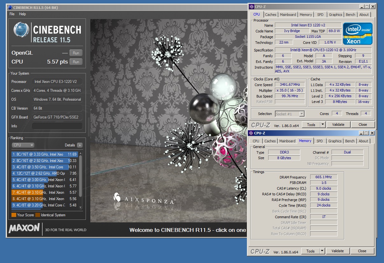This screenshot has height=263, width=384.
Task: Select ranking entry 8C/16T @ 3.33 GHz
Action: coord(45,154)
